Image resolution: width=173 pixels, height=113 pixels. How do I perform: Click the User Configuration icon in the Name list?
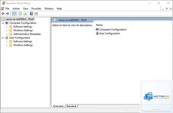97,33
